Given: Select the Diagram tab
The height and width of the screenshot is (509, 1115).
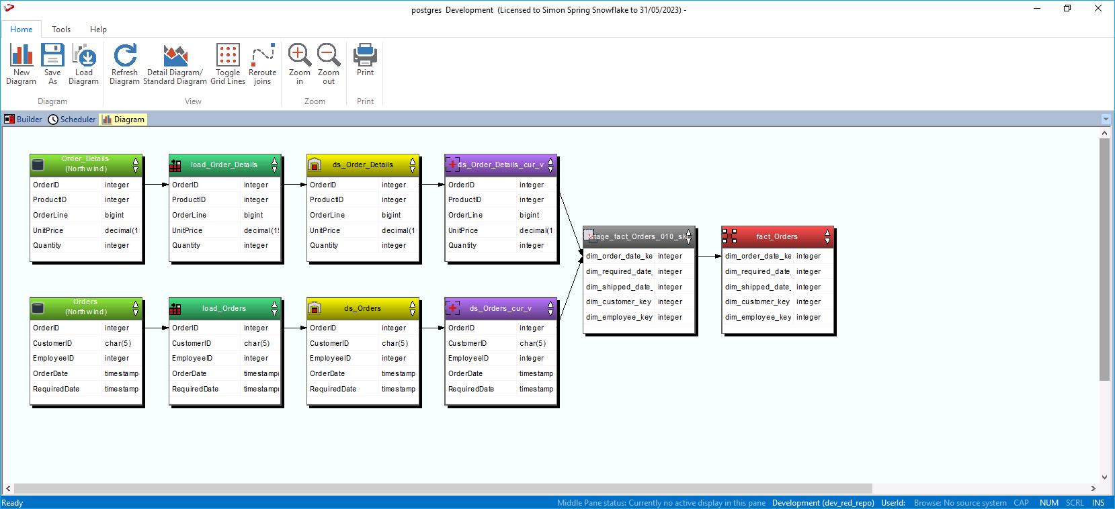Looking at the screenshot, I should pos(124,120).
